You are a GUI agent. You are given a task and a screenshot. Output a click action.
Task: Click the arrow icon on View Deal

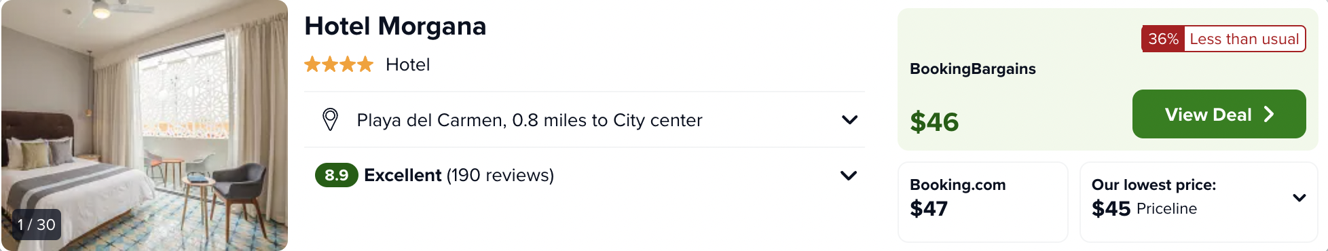[1268, 114]
